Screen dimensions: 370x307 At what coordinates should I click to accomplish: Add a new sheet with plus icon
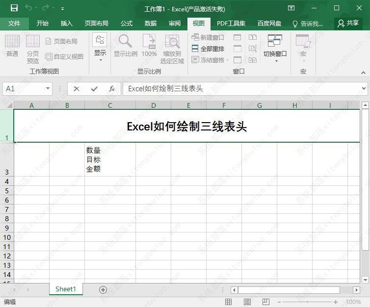103,290
